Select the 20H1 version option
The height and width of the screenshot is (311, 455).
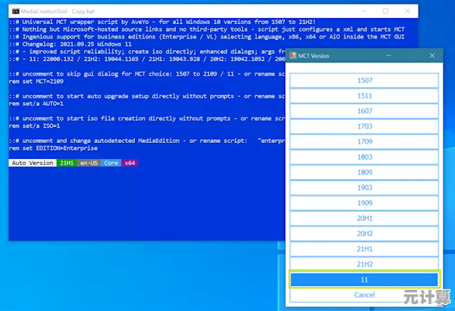point(364,218)
